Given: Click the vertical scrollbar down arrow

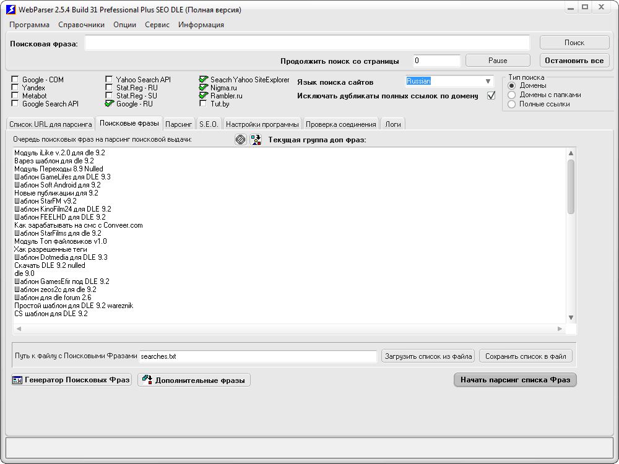Looking at the screenshot, I should tap(571, 317).
